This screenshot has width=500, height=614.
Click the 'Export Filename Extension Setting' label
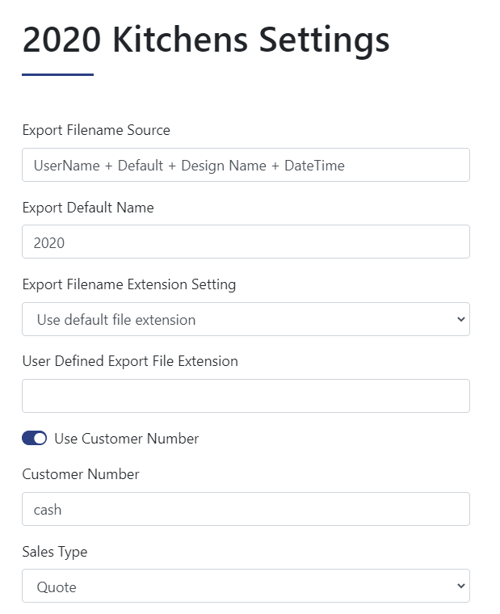pyautogui.click(x=129, y=284)
